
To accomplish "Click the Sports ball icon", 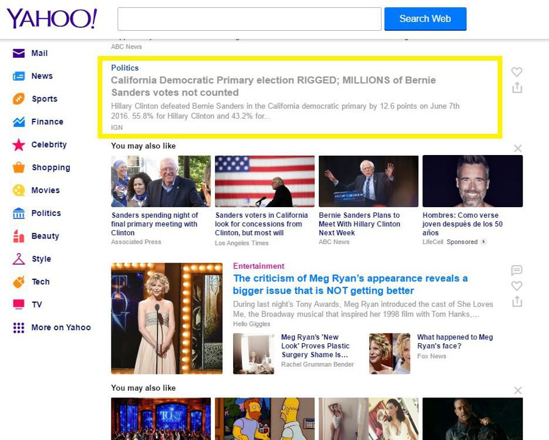I will [18, 99].
